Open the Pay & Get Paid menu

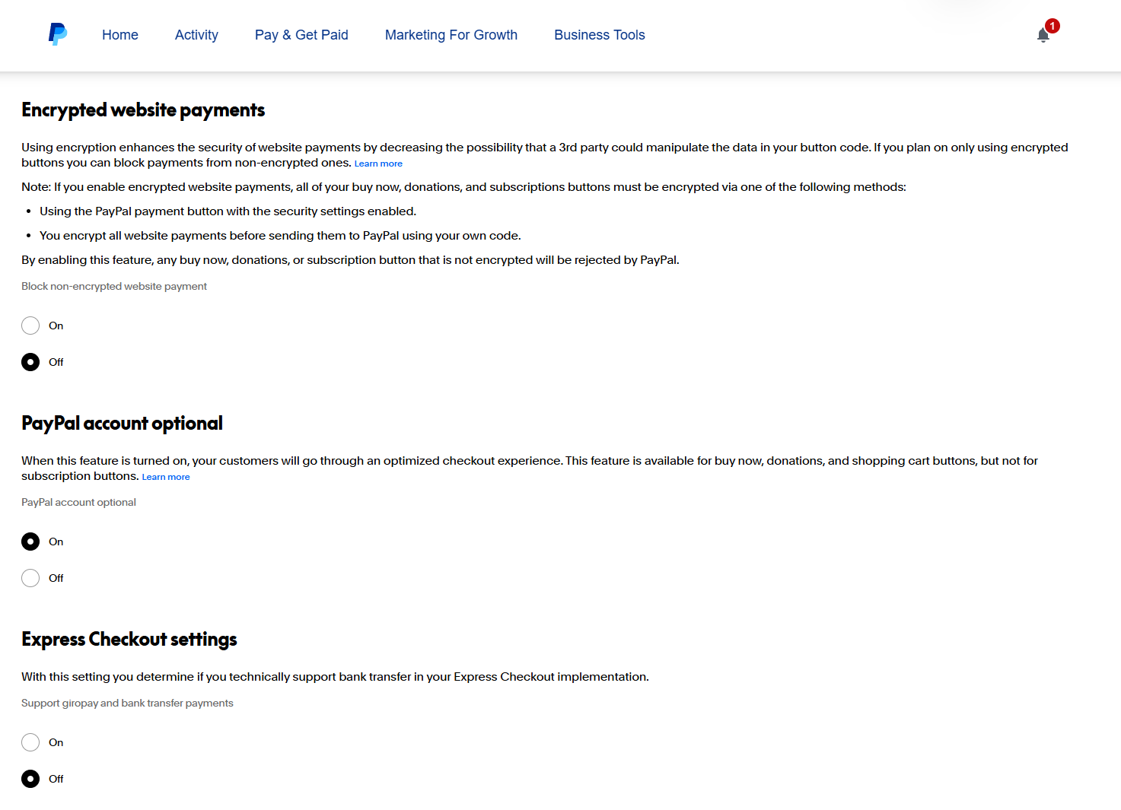pos(301,35)
